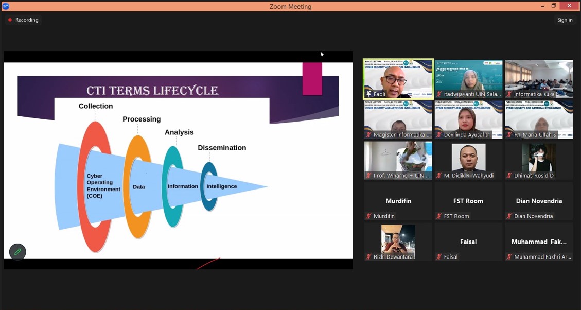Click muted mic icon for FST Room
The image size is (581, 310).
click(439, 216)
